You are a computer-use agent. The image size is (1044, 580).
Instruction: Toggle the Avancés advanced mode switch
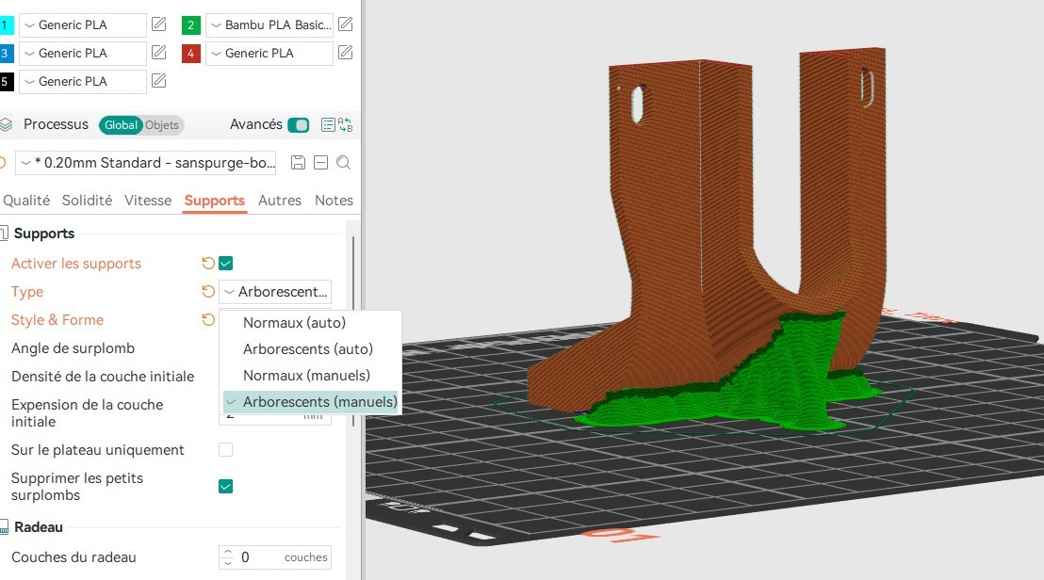click(x=298, y=125)
